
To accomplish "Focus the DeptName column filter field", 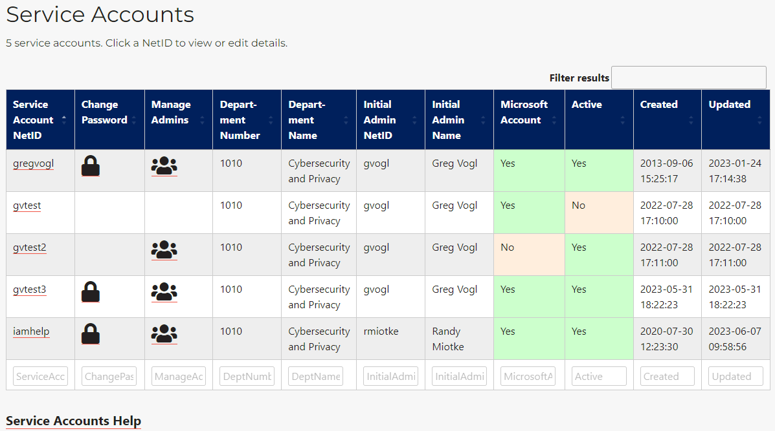I will pos(315,376).
